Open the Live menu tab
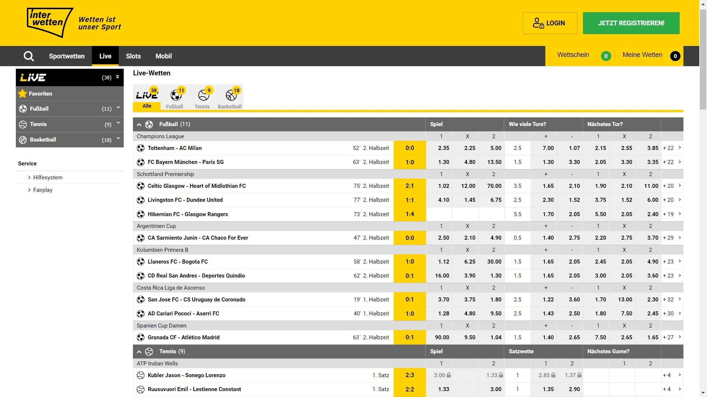 [x=105, y=56]
